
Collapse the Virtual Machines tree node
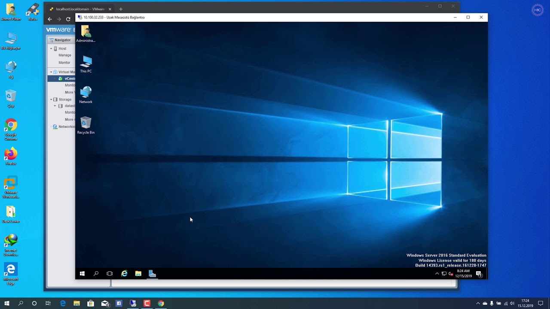coord(51,72)
